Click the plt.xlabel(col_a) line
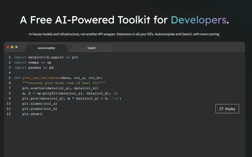Viewport: 252px width, 157px height. (x=40, y=104)
